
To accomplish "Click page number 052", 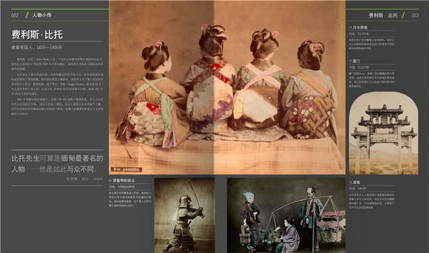I will pyautogui.click(x=15, y=16).
